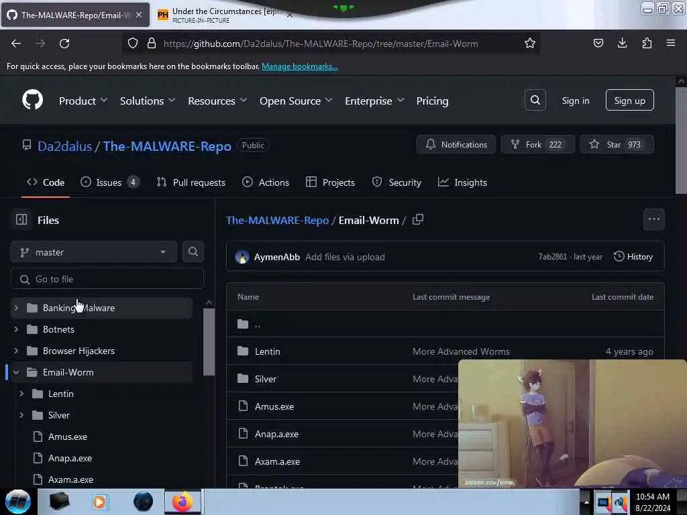687x515 pixels.
Task: Expand the Enterprise menu
Action: pos(374,101)
